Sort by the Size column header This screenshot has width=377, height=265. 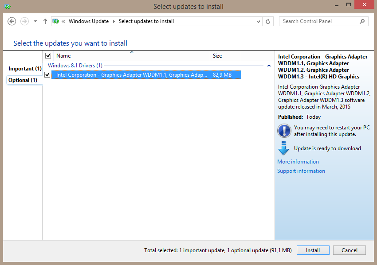(x=225, y=56)
